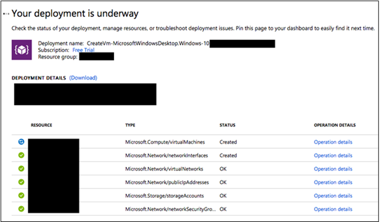Click the OK status of storageAccounts row
Image resolution: width=380 pixels, height=222 pixels.
coord(223,195)
